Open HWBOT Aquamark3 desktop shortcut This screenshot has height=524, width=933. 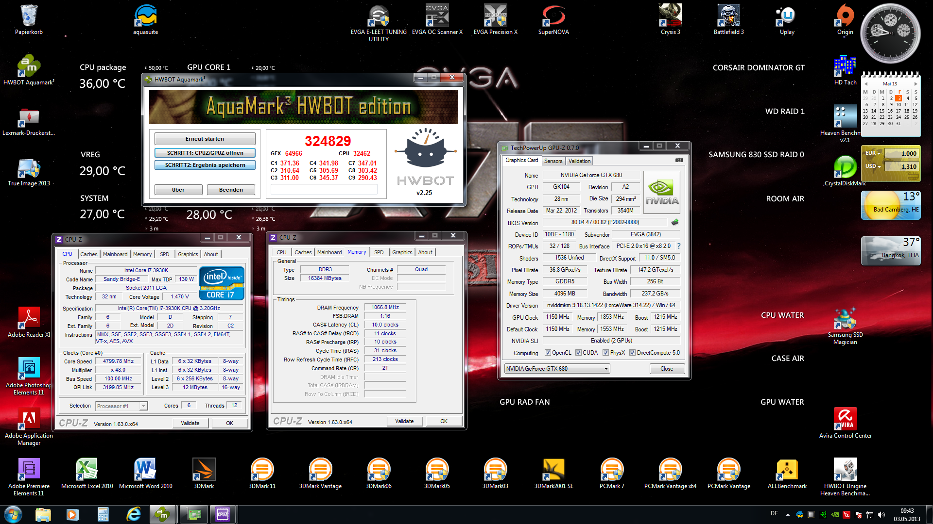(29, 70)
